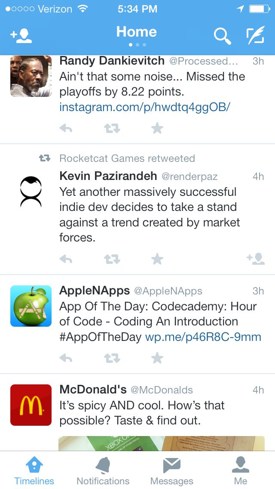The height and width of the screenshot is (489, 275).
Task: Go to the Me profile tab
Action: tap(241, 470)
